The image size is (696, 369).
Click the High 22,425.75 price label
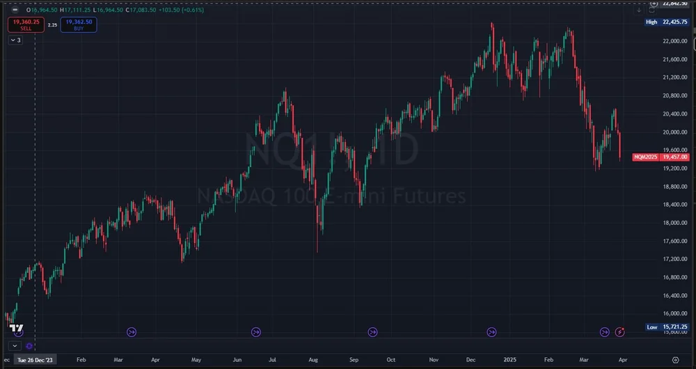pos(666,22)
